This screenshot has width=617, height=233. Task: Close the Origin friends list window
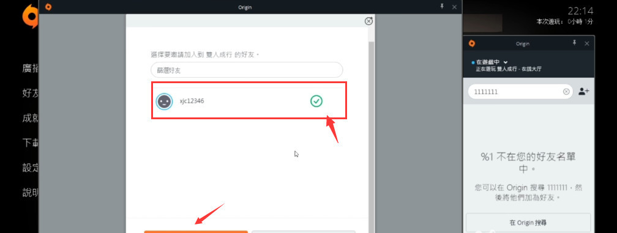(x=586, y=43)
